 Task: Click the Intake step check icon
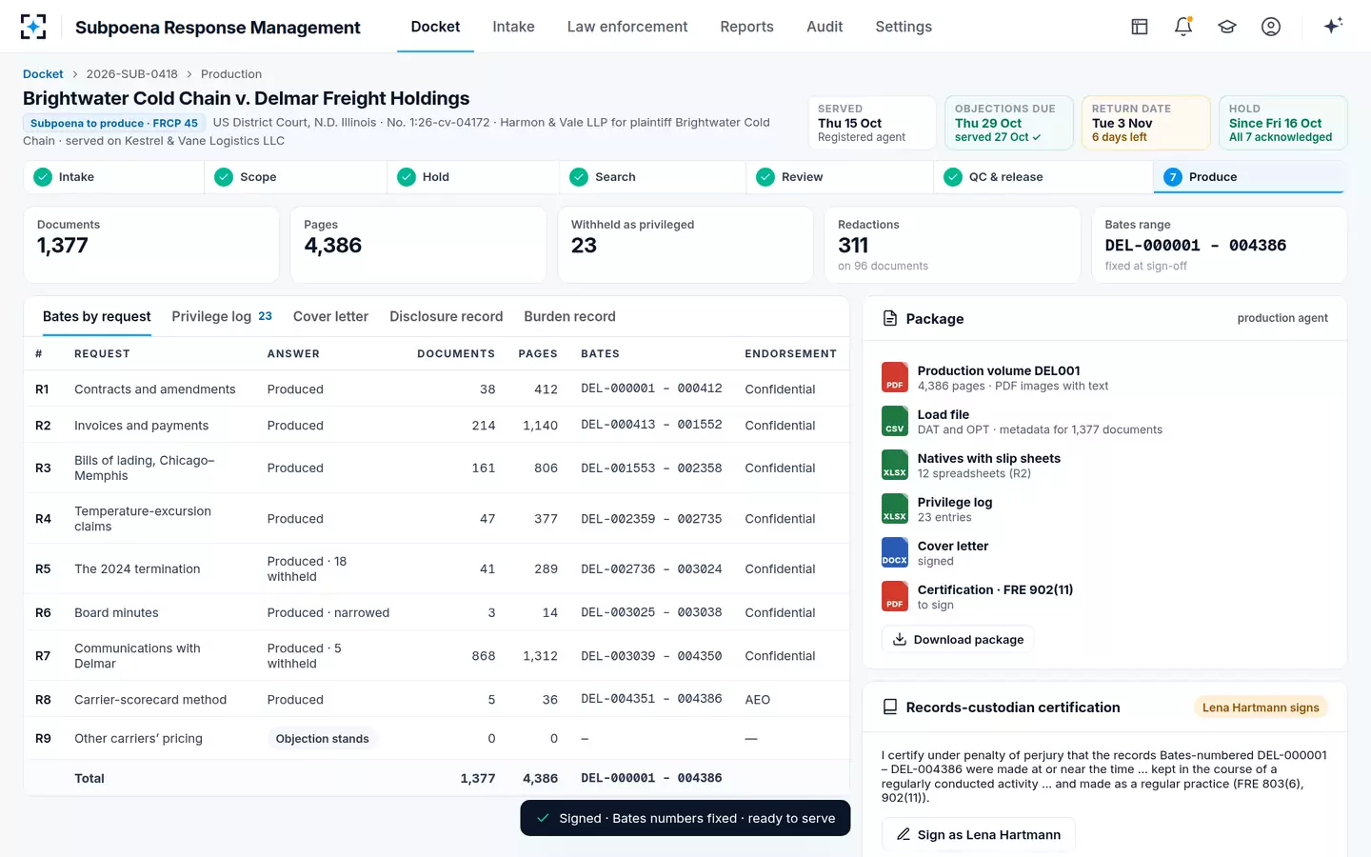point(43,177)
